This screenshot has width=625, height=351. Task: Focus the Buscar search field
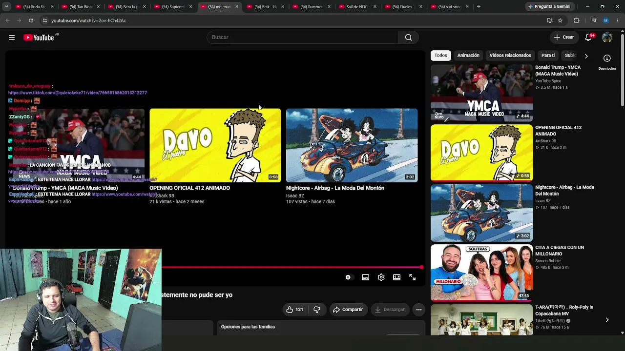[303, 38]
